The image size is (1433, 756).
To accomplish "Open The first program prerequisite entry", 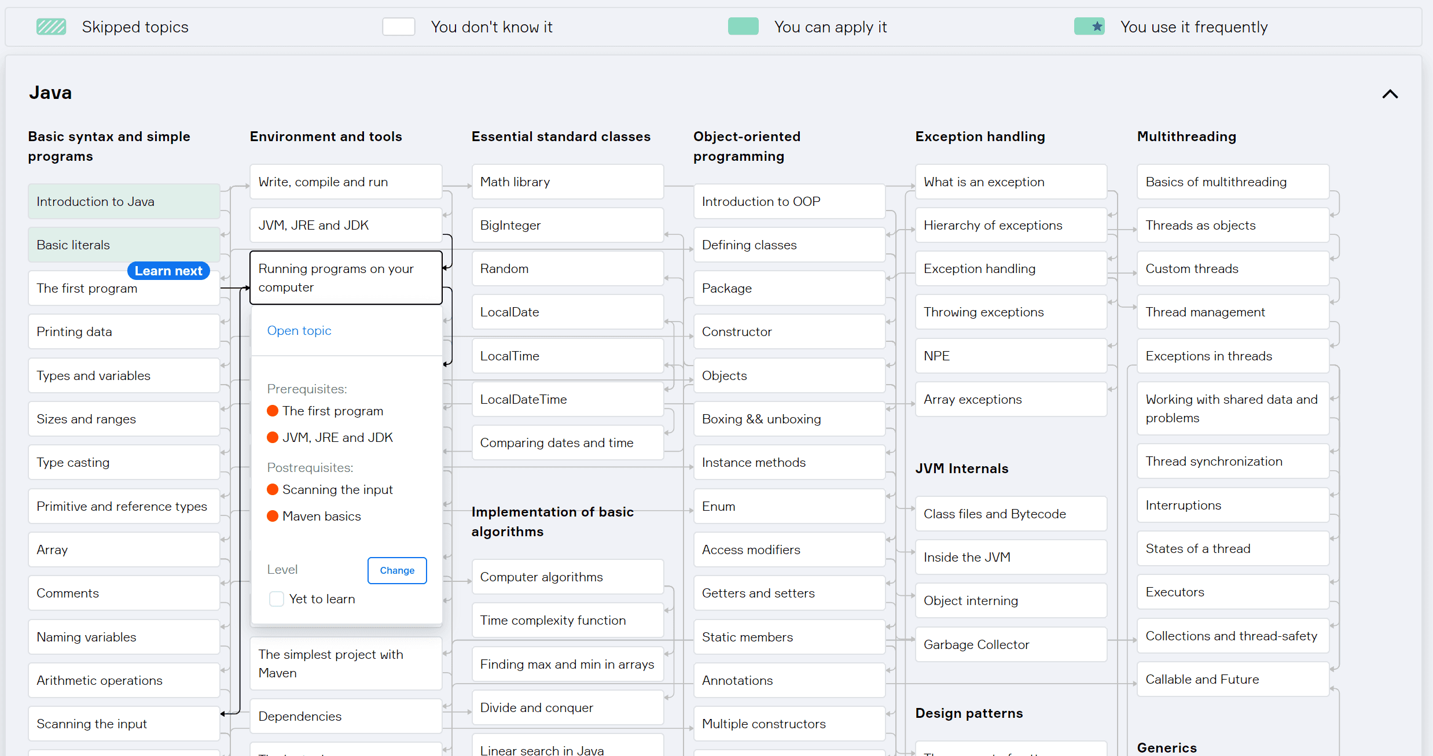I will [332, 411].
